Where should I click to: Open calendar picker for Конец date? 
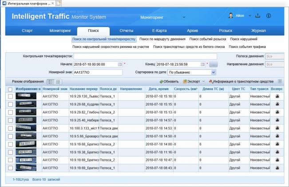pos(202,64)
